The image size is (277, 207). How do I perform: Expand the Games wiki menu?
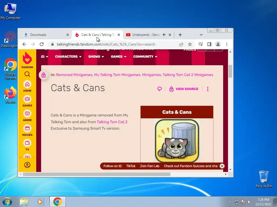click(x=118, y=57)
